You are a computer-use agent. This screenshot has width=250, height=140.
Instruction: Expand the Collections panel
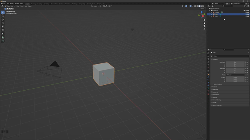(x=215, y=89)
